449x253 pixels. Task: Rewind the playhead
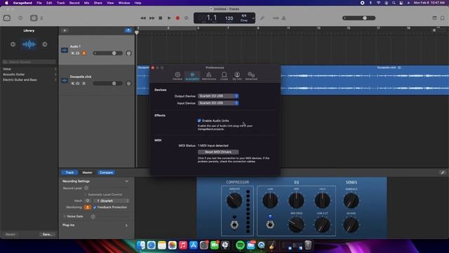point(143,18)
